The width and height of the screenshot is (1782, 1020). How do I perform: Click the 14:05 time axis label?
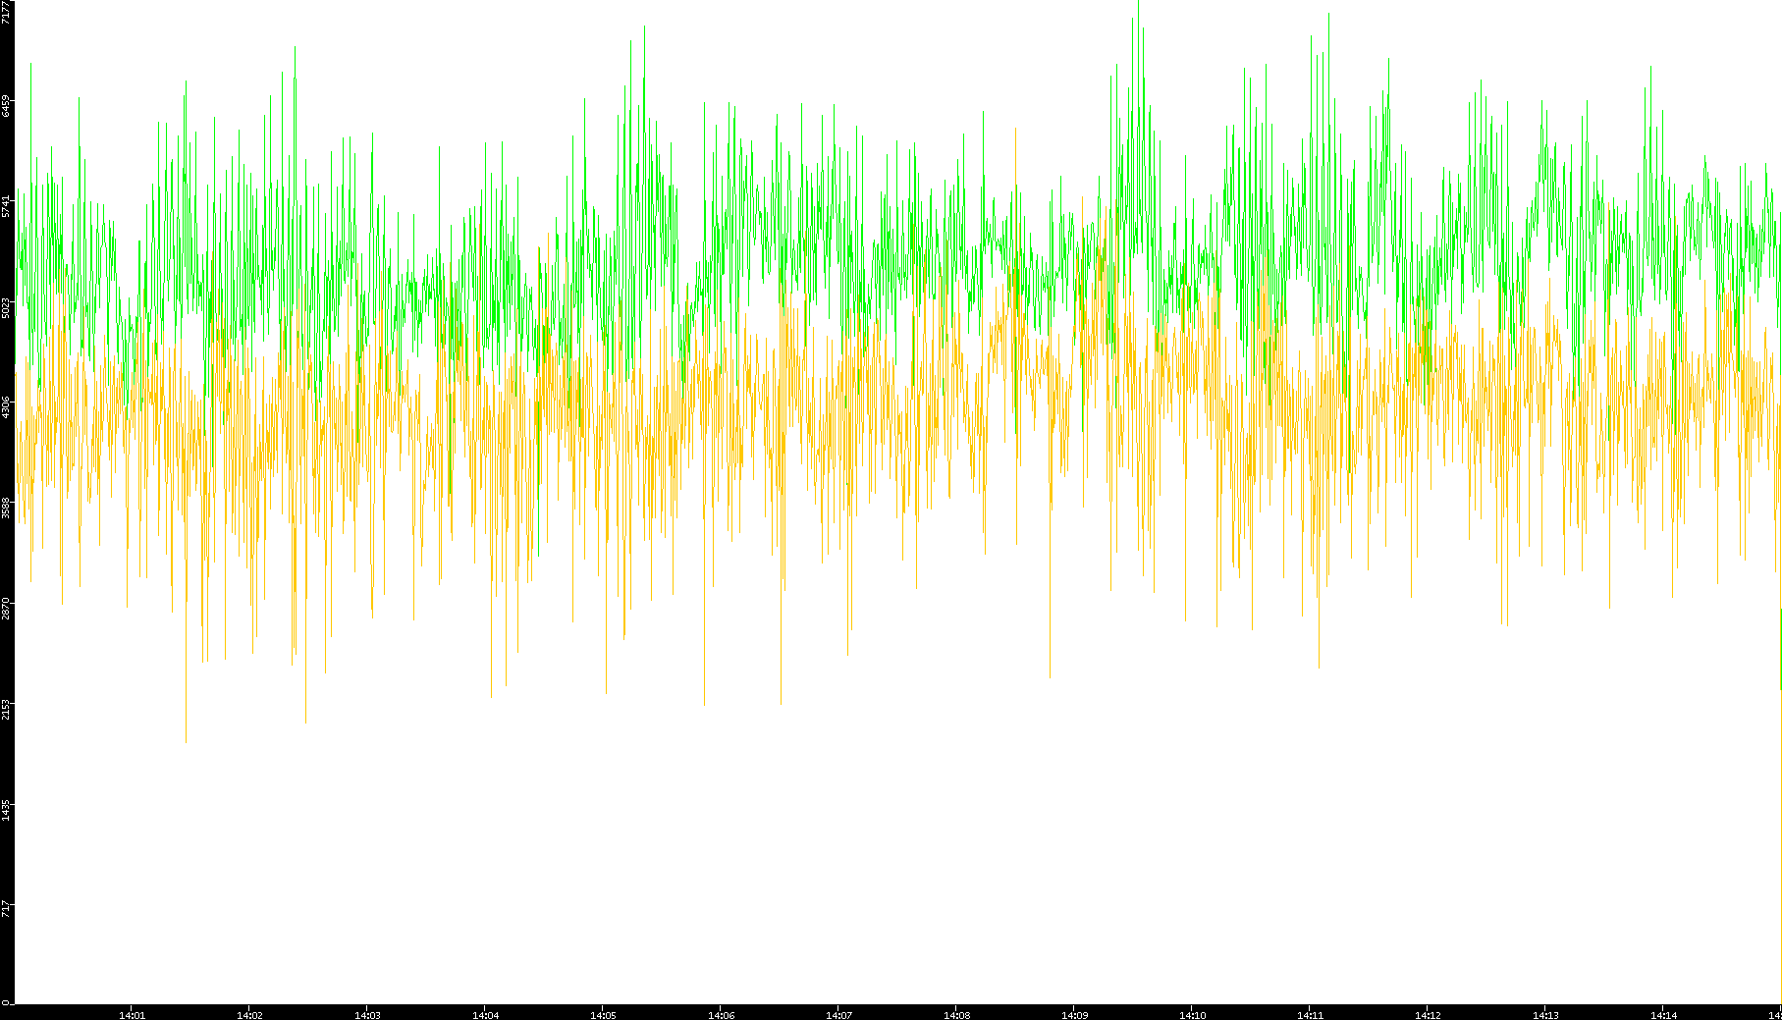tap(603, 1014)
